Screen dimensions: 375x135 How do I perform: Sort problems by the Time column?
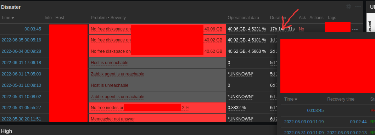click(x=8, y=18)
